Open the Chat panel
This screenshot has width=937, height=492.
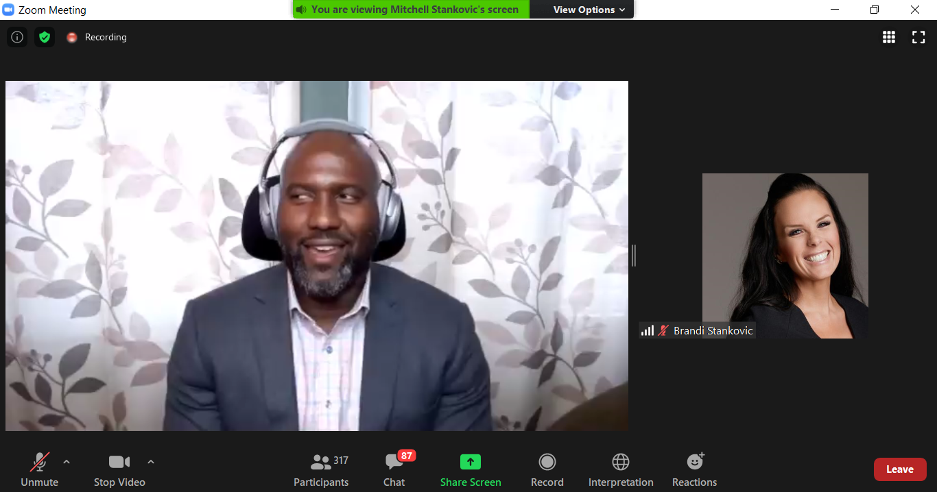(394, 470)
